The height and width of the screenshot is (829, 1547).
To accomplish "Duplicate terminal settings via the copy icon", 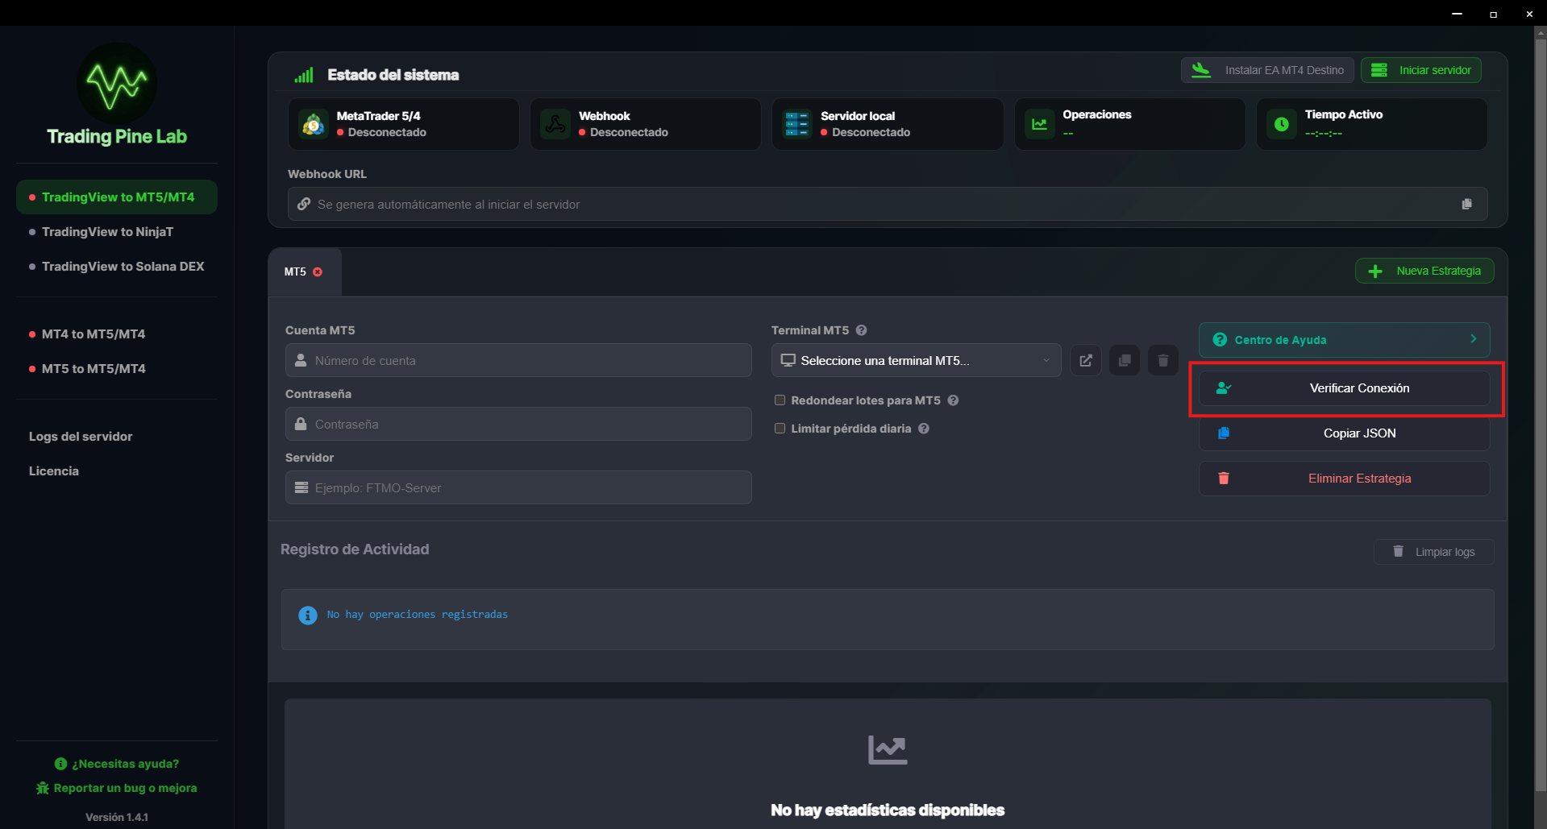I will pyautogui.click(x=1124, y=360).
